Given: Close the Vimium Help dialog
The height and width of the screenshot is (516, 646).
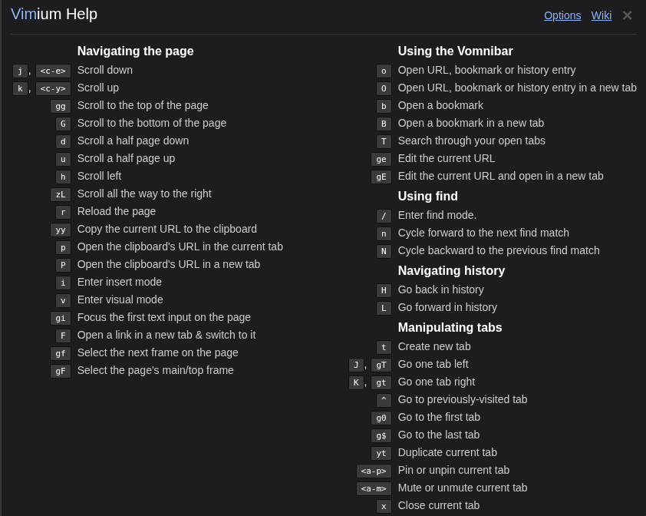Looking at the screenshot, I should [x=627, y=15].
